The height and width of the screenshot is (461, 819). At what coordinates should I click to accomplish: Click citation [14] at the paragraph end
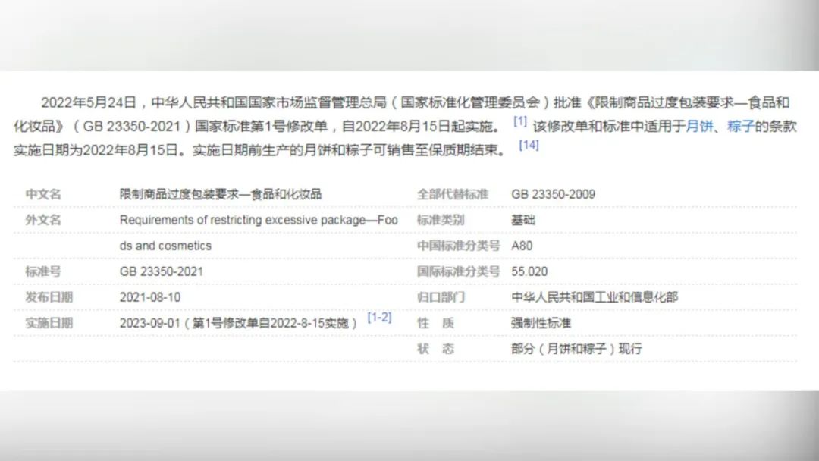[529, 145]
